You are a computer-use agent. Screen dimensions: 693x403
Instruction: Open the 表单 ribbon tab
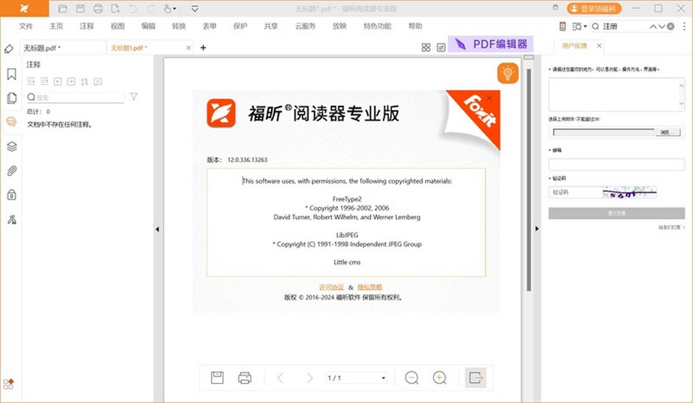210,27
